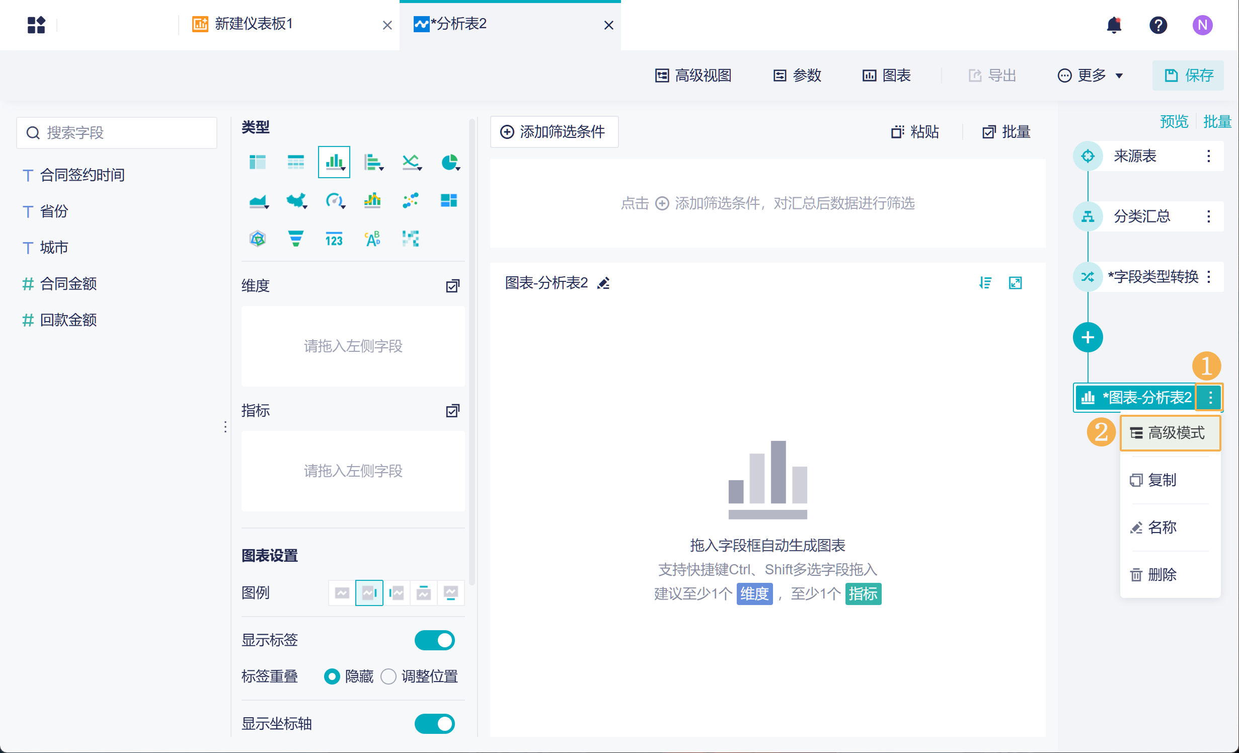Open the notification bell
The image size is (1239, 753).
pyautogui.click(x=1114, y=25)
